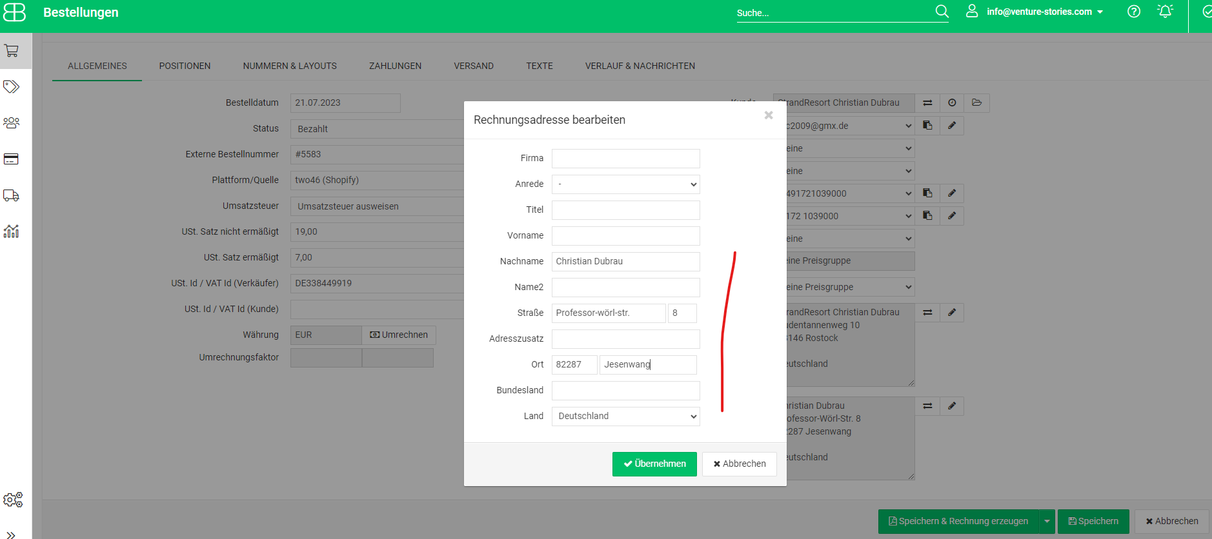Image resolution: width=1212 pixels, height=539 pixels.
Task: Open the Preisgruppe dropdown with arrow
Action: click(850, 288)
